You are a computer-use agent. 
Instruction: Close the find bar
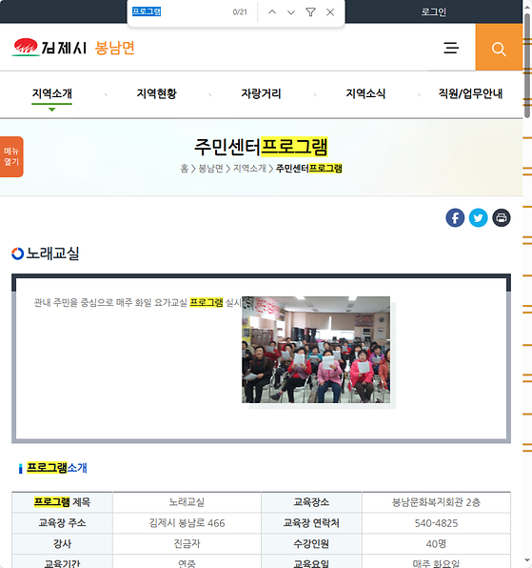coord(330,12)
